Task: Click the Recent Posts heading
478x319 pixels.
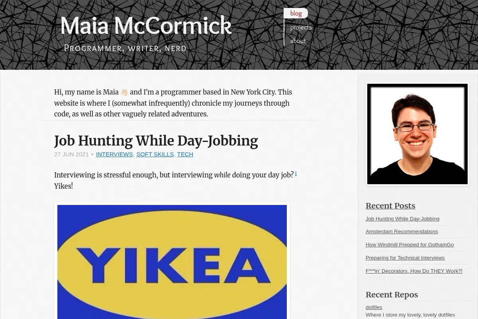Action: coord(390,206)
